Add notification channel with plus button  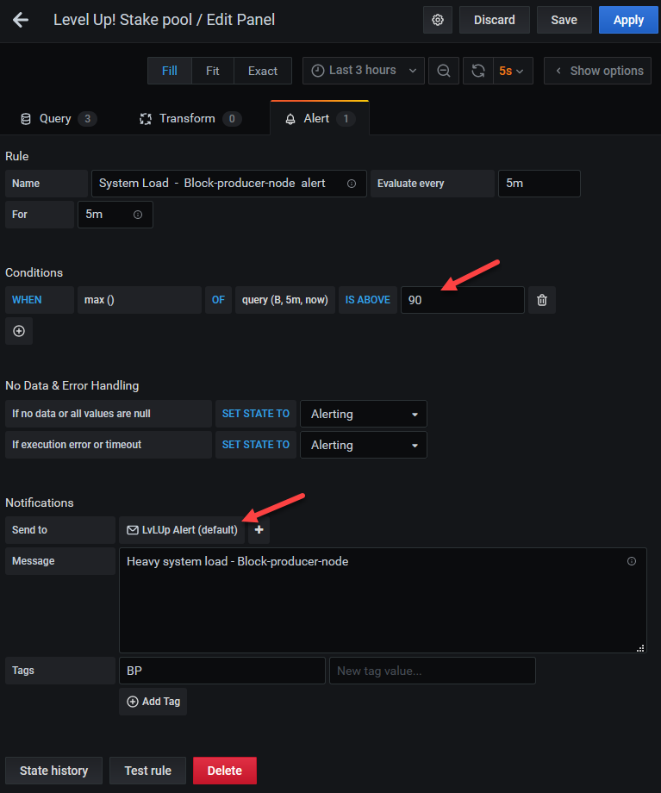(x=259, y=530)
